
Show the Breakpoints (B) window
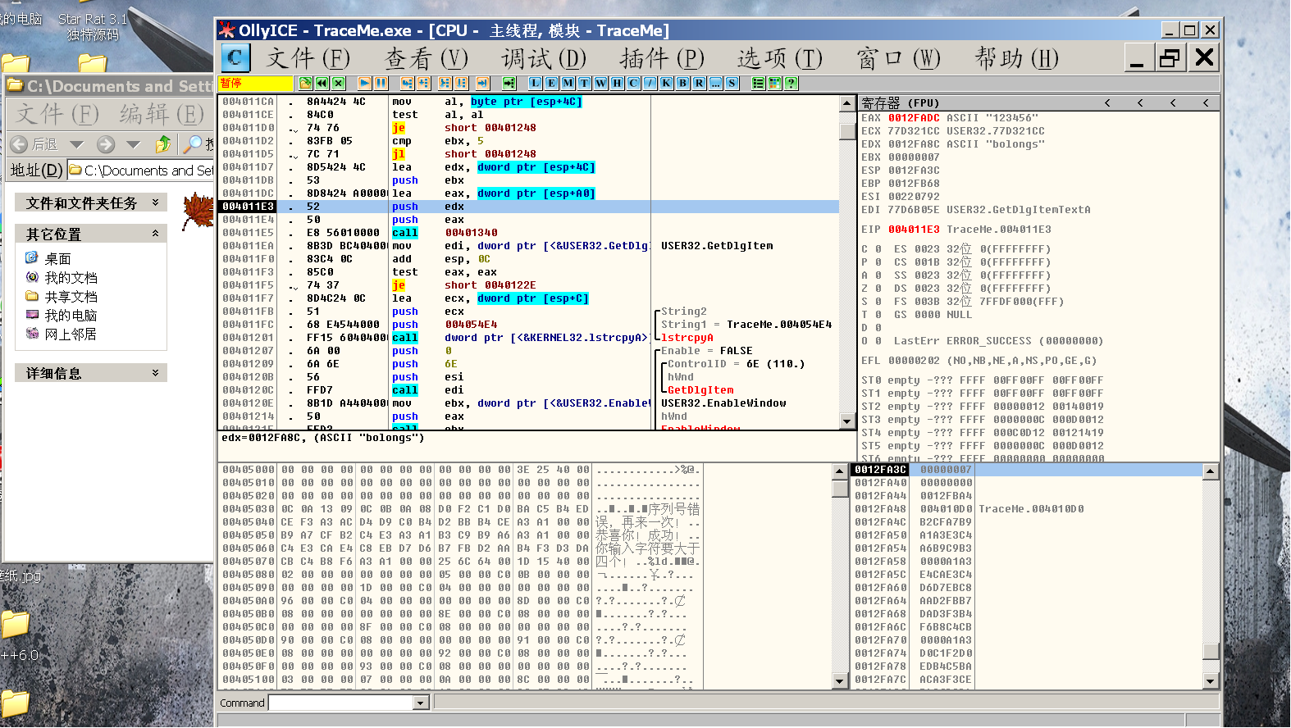click(x=682, y=83)
